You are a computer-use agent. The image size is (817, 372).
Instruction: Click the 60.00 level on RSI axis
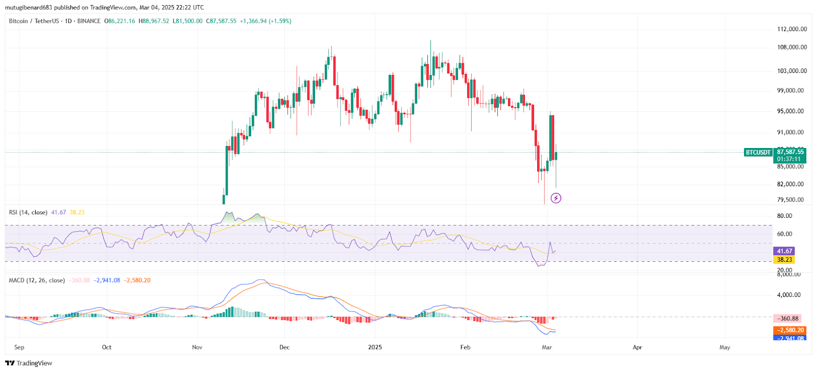(785, 234)
